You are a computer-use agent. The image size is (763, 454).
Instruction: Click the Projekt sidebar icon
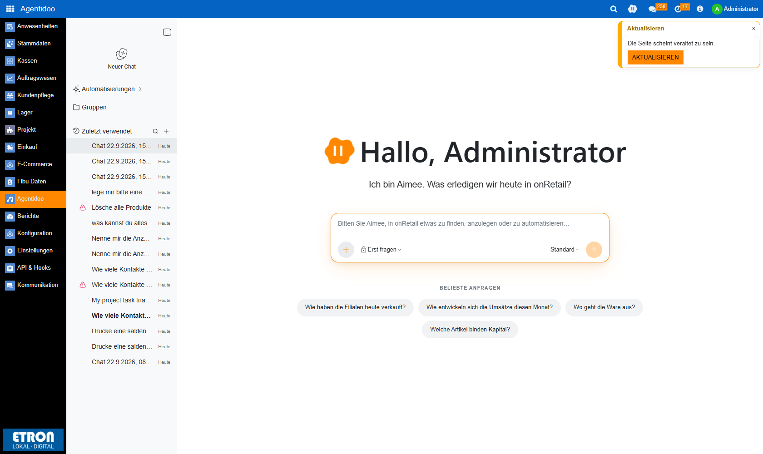point(10,130)
